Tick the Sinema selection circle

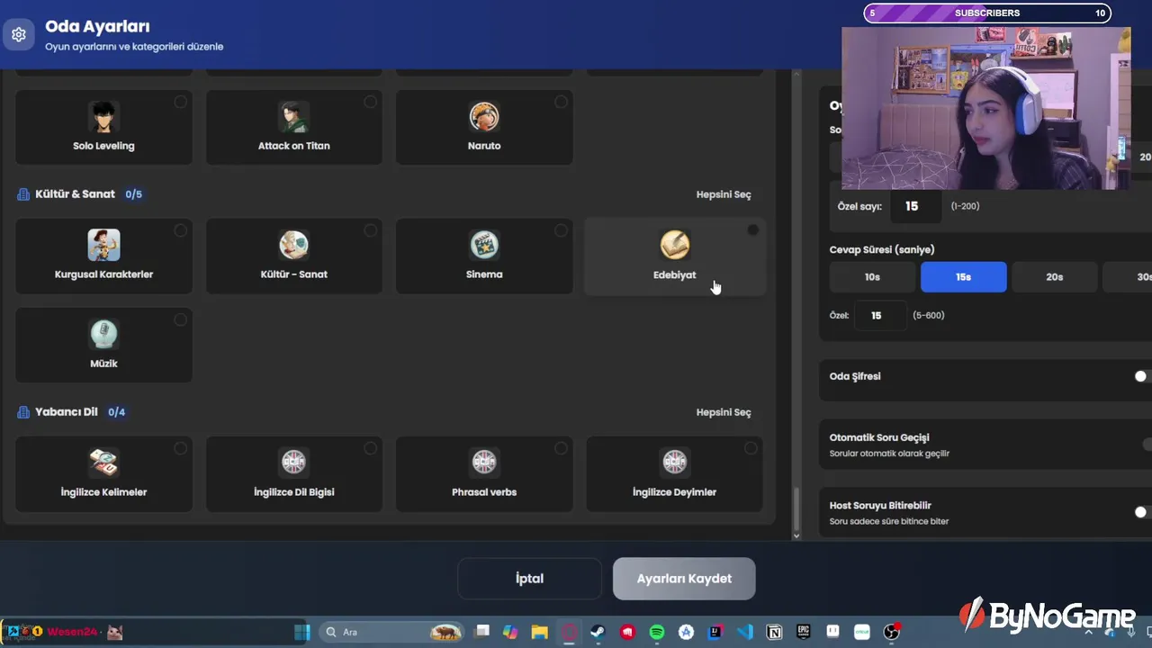pyautogui.click(x=561, y=230)
